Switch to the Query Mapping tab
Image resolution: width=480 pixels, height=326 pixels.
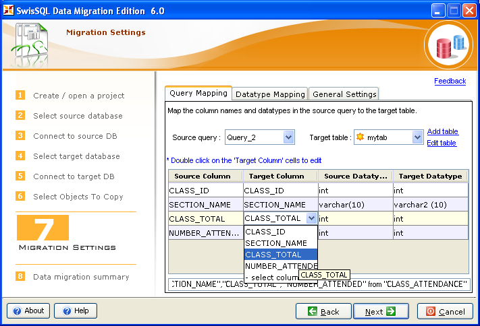click(x=198, y=93)
